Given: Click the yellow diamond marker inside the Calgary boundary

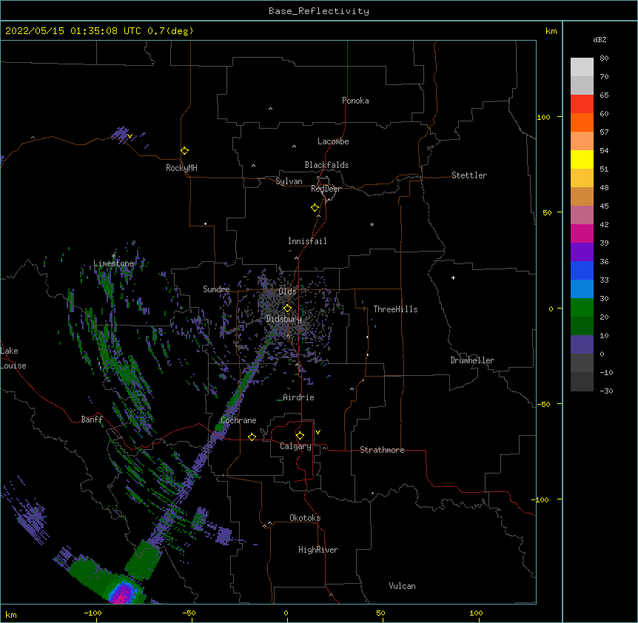Looking at the screenshot, I should click(x=300, y=436).
